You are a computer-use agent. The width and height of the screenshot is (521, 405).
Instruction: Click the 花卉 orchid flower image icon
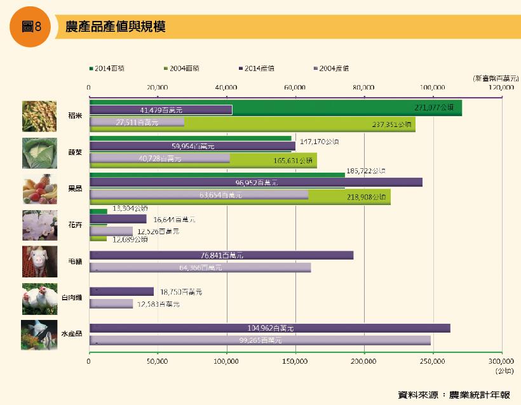click(39, 226)
